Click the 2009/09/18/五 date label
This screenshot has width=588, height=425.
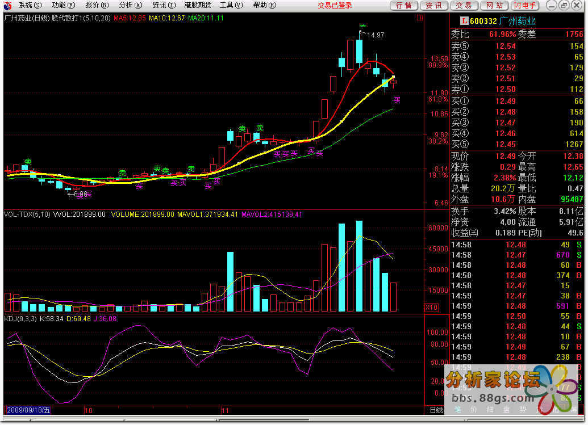click(x=28, y=410)
